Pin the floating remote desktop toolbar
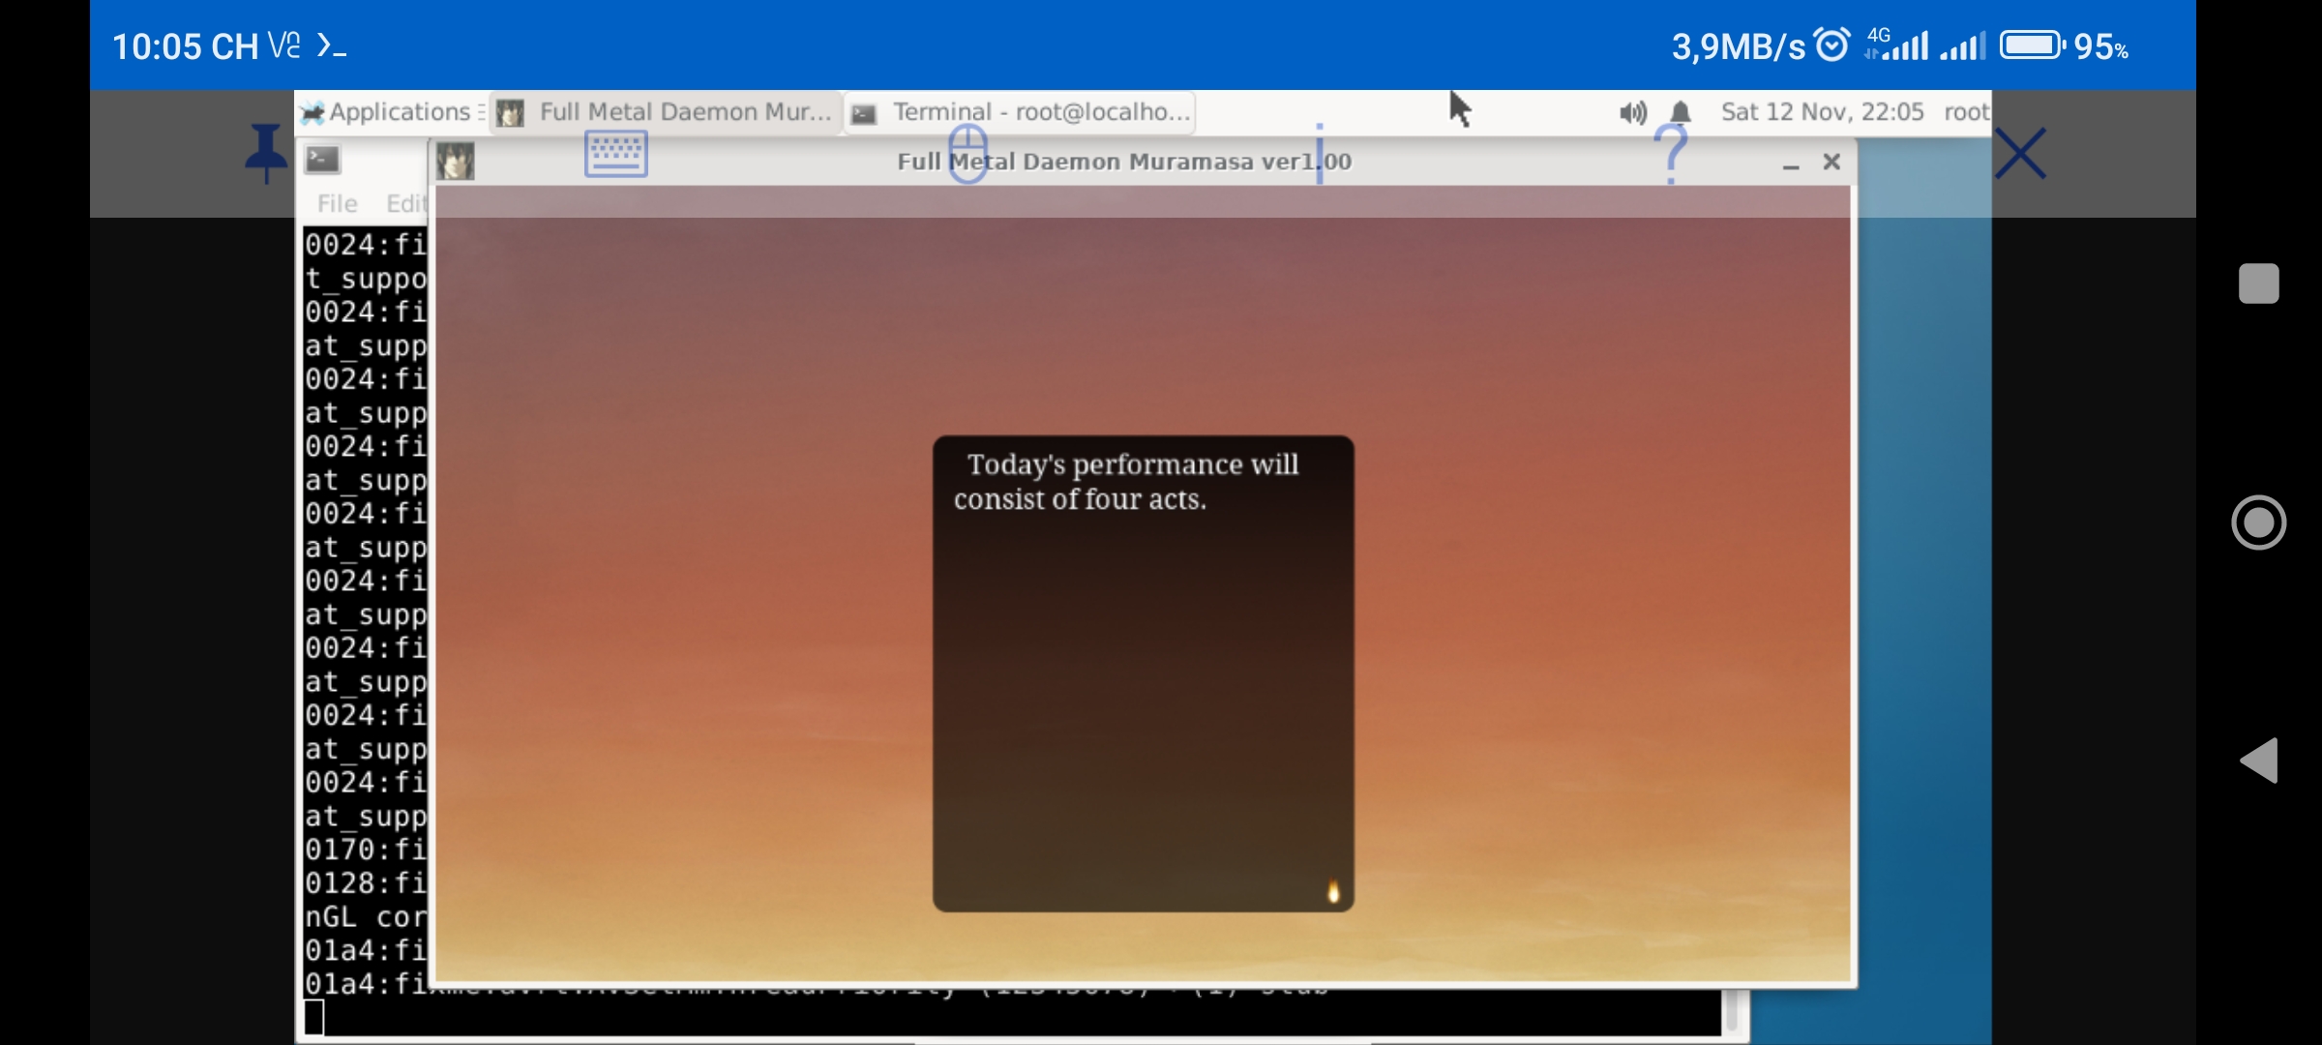 coord(264,153)
